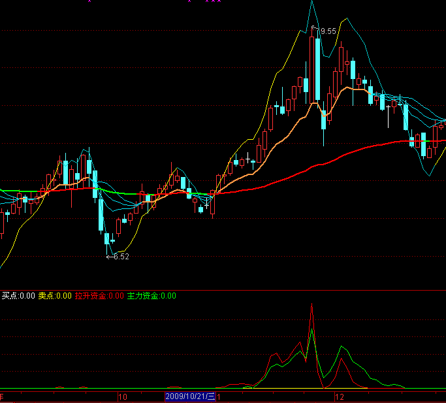Click the leftmost magenta marker at chart top
Image resolution: width=446 pixels, height=403 pixels.
[89, 1]
